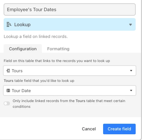
Task: Open the Tour Date lookup field dropdown
Action: (70, 91)
